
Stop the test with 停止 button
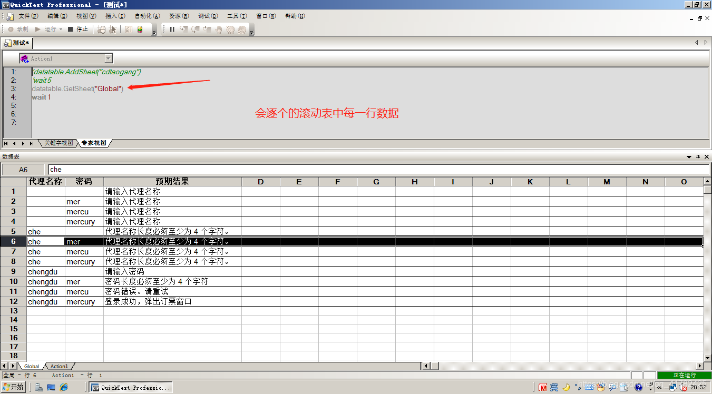78,29
